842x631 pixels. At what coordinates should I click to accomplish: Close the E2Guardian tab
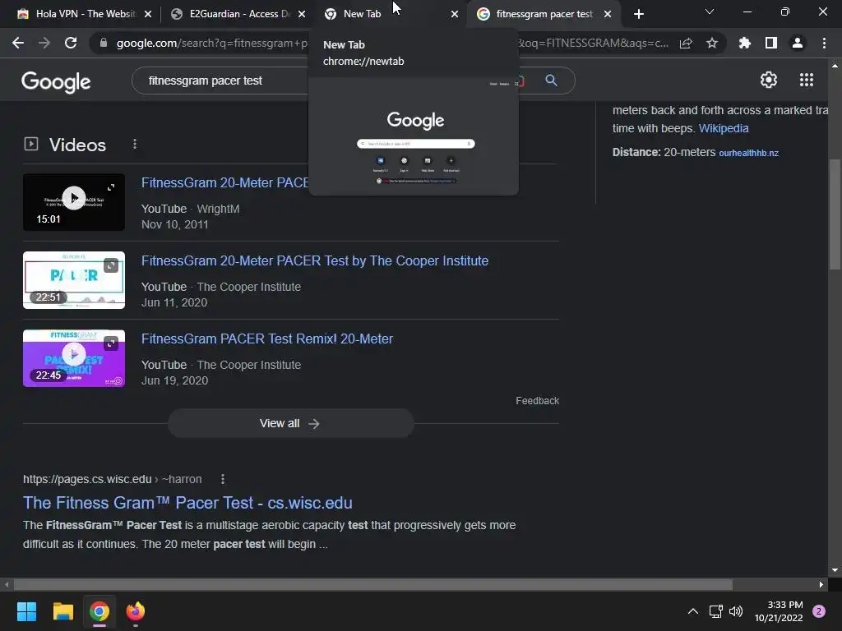tap(302, 14)
